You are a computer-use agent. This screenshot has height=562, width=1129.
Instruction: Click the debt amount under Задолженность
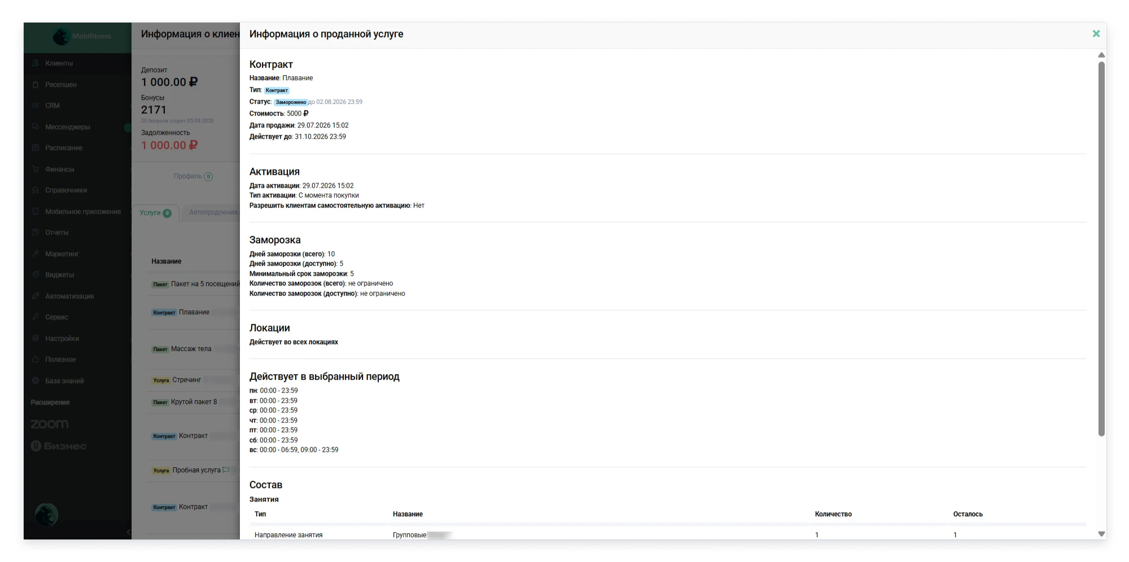tap(169, 145)
